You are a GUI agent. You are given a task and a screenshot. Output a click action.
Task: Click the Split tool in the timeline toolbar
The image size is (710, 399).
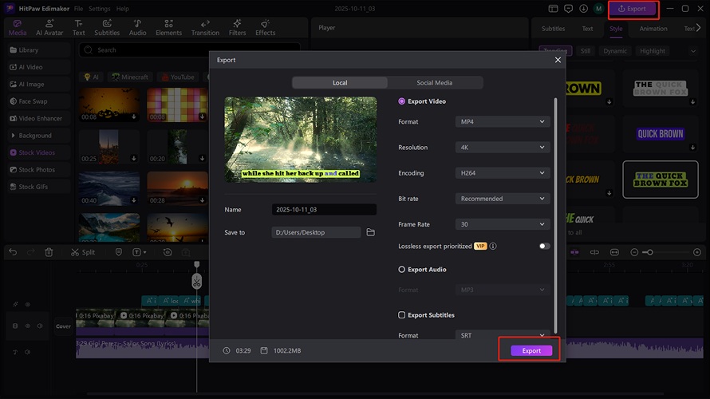[82, 252]
